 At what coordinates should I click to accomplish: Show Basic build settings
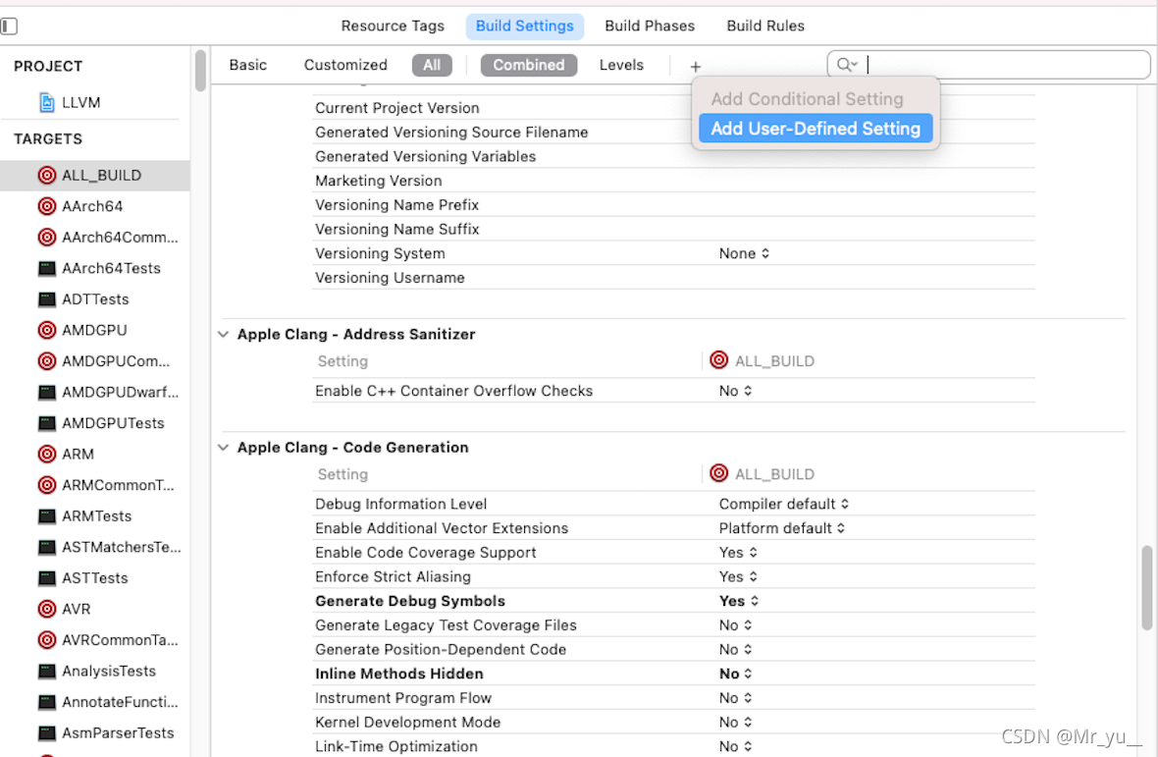point(248,65)
